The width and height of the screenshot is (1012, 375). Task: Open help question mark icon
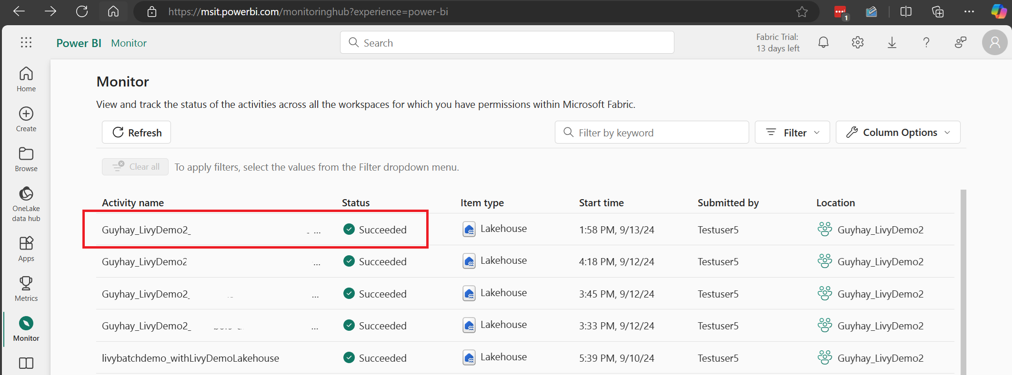pos(926,43)
